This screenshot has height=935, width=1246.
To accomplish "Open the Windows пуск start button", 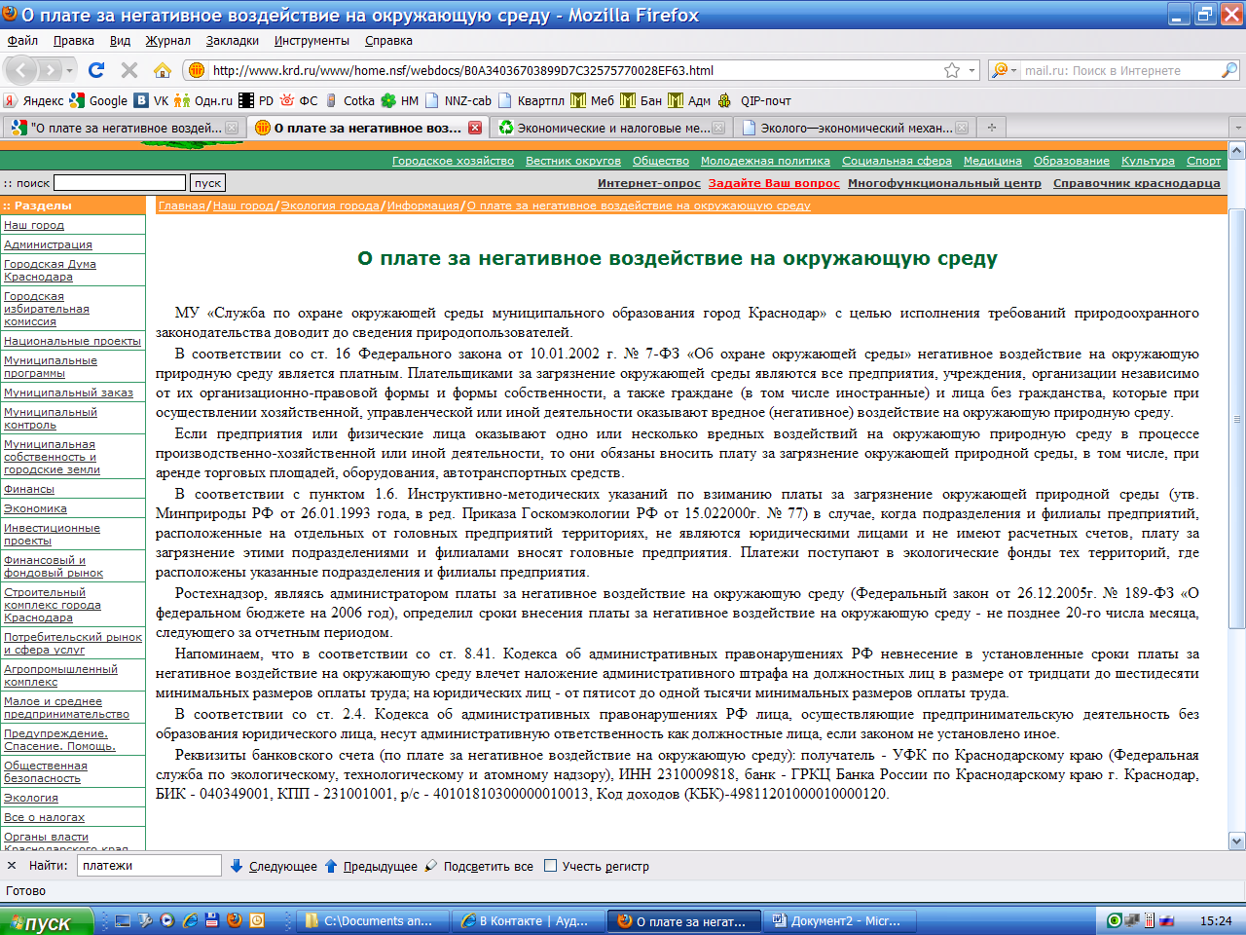I will point(47,921).
